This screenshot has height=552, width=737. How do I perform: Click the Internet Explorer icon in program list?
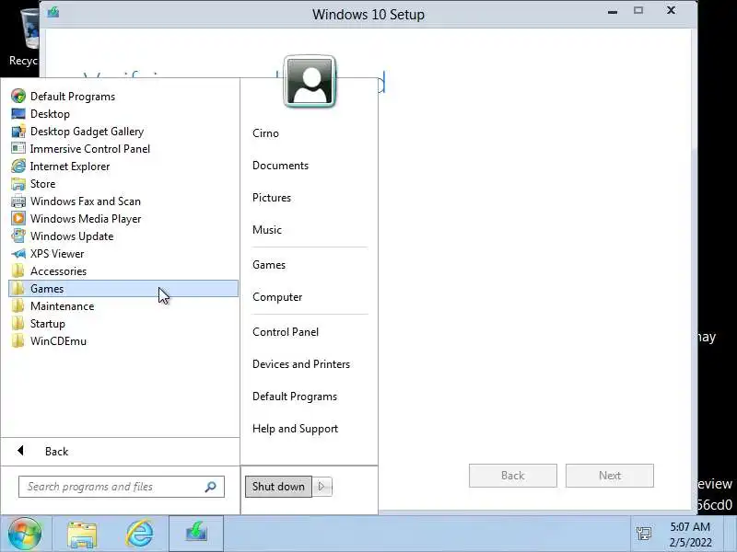[x=18, y=167]
